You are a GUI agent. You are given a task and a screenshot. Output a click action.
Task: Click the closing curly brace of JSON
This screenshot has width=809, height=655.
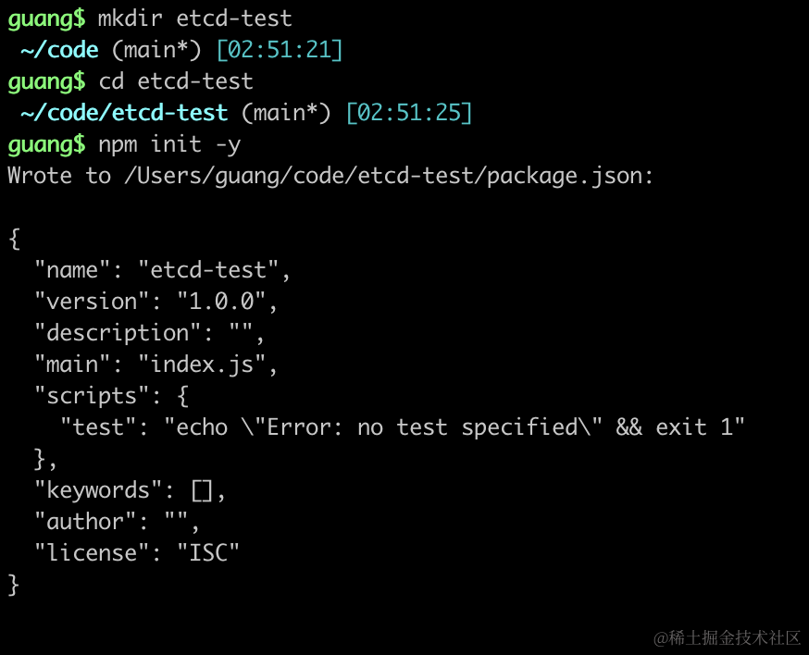point(13,585)
